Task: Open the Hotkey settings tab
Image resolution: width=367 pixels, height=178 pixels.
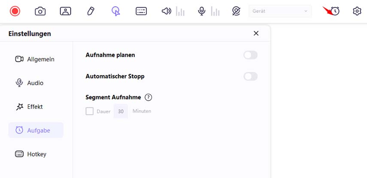Action: click(x=36, y=154)
